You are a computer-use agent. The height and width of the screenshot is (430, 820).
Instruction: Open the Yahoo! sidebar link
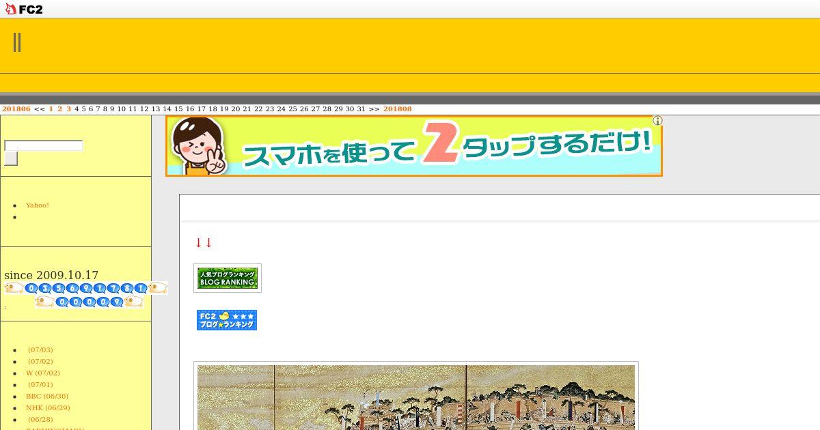(38, 205)
